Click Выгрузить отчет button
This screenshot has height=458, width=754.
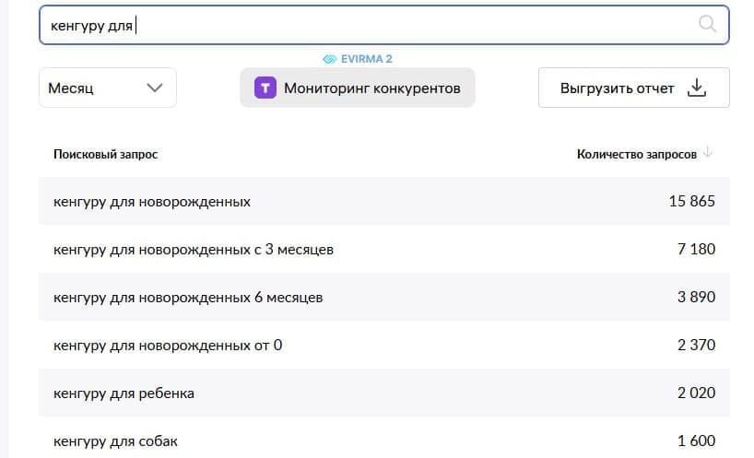click(x=634, y=88)
